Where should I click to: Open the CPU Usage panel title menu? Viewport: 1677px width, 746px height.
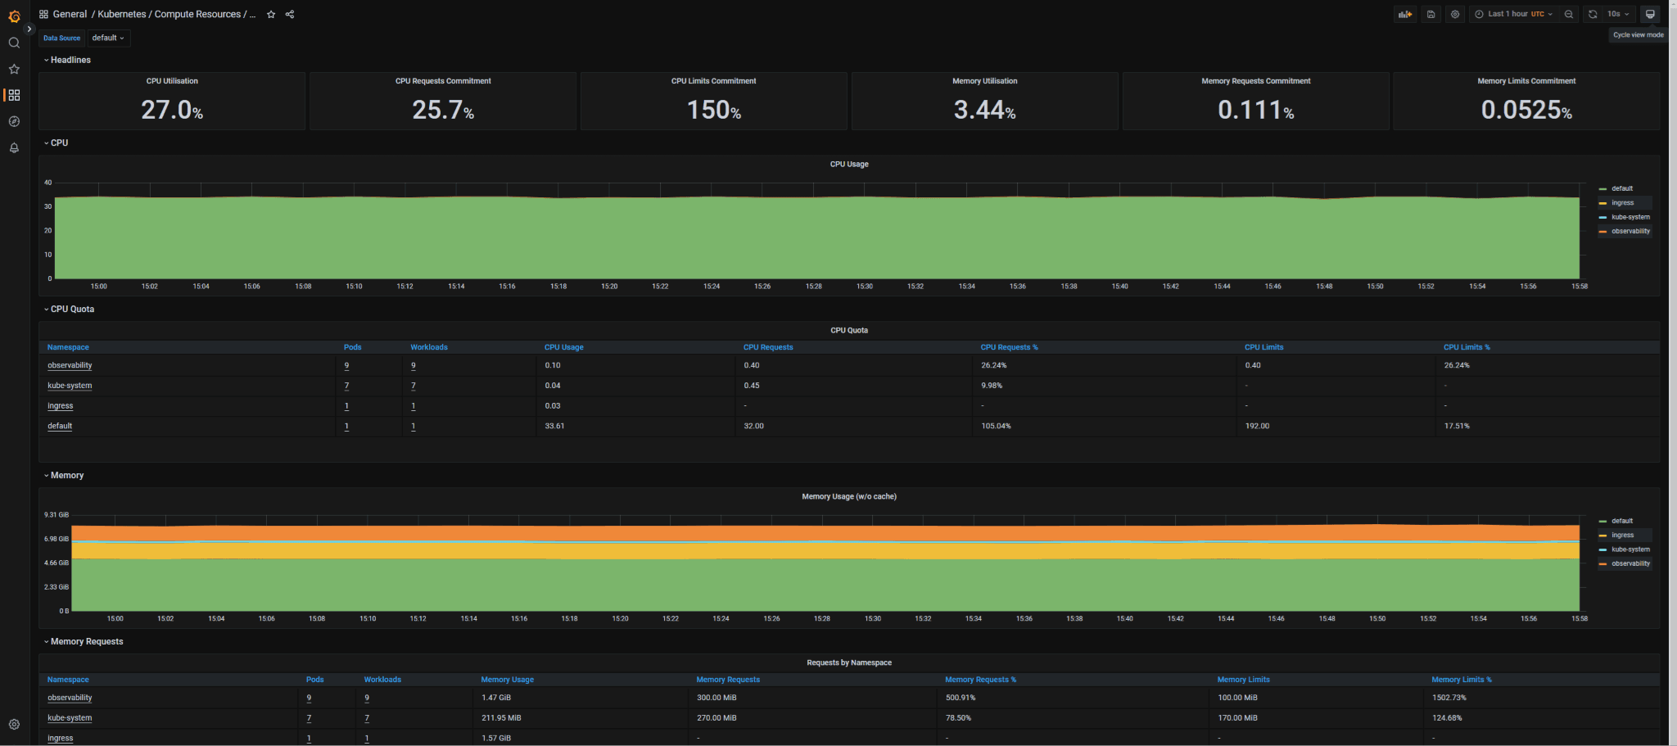click(x=849, y=164)
